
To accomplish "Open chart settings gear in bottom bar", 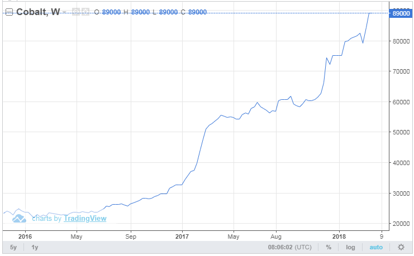I will point(401,247).
